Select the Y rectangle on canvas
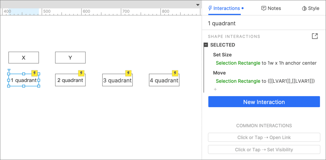 [x=70, y=58]
